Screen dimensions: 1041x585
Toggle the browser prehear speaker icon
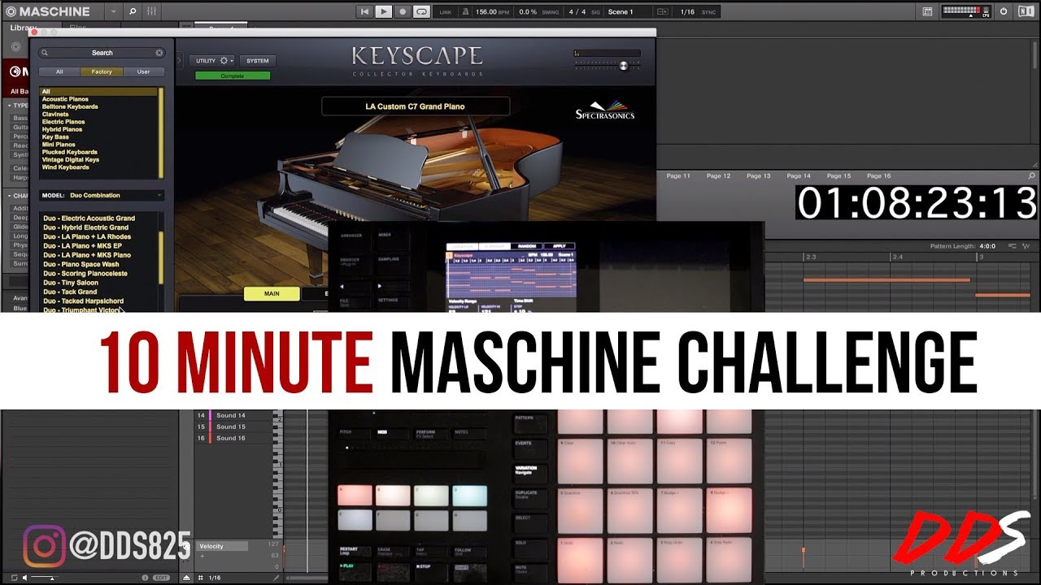pyautogui.click(x=27, y=577)
